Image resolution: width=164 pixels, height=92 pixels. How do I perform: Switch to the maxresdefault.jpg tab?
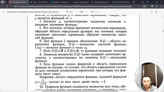(100, 2)
